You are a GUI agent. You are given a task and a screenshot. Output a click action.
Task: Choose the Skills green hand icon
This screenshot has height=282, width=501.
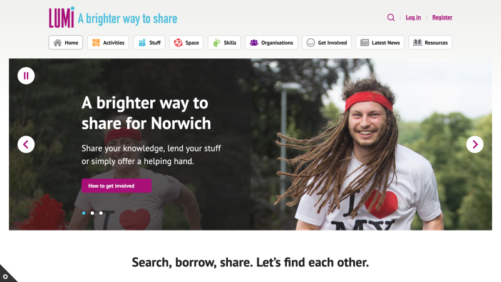[217, 43]
